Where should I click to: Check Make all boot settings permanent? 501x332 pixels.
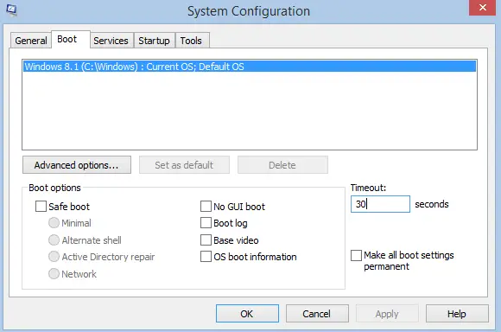tap(356, 255)
